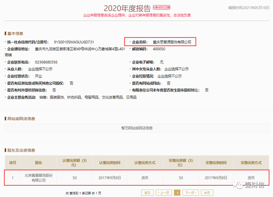The width and height of the screenshot is (273, 197).
Task: Click the 股东及出资信息 section heading
Action: pyautogui.click(x=21, y=150)
